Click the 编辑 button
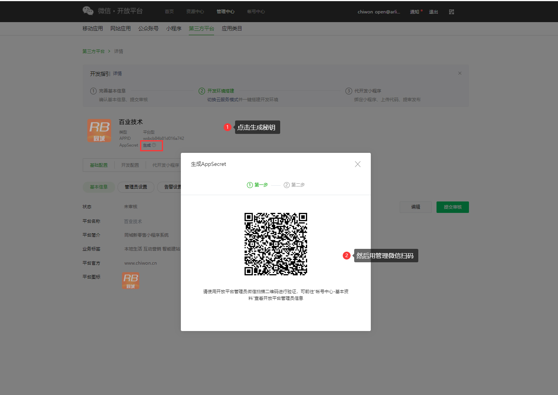The width and height of the screenshot is (558, 395). pos(416,207)
